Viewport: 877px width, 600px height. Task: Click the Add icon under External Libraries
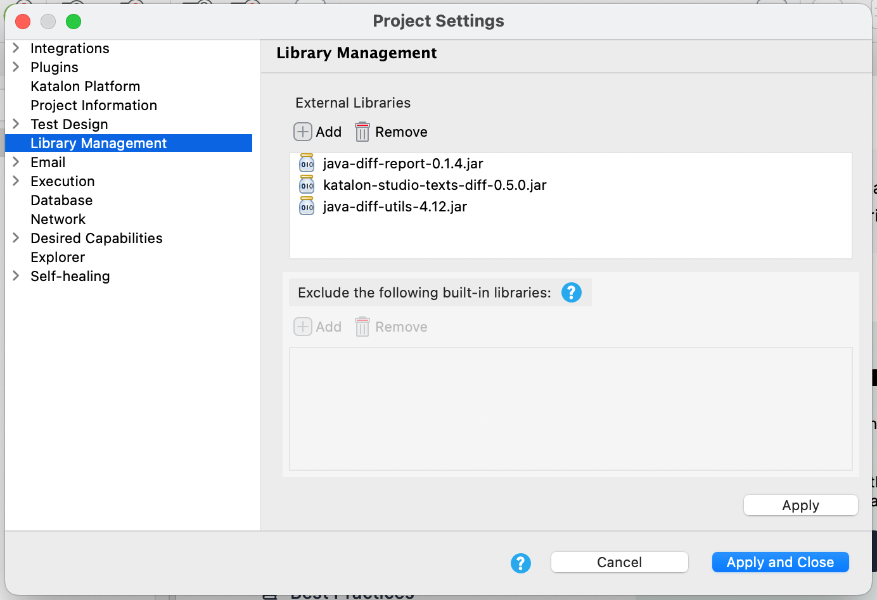pos(303,132)
